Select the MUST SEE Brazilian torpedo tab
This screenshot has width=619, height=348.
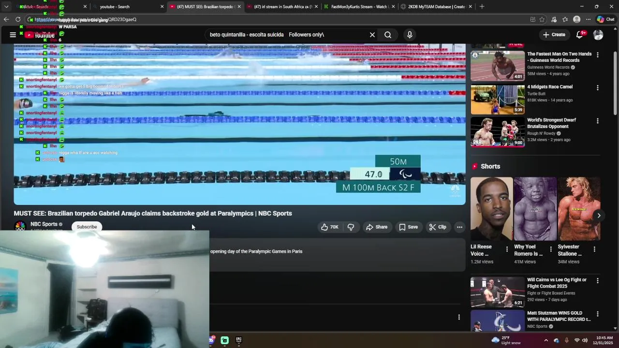[205, 7]
